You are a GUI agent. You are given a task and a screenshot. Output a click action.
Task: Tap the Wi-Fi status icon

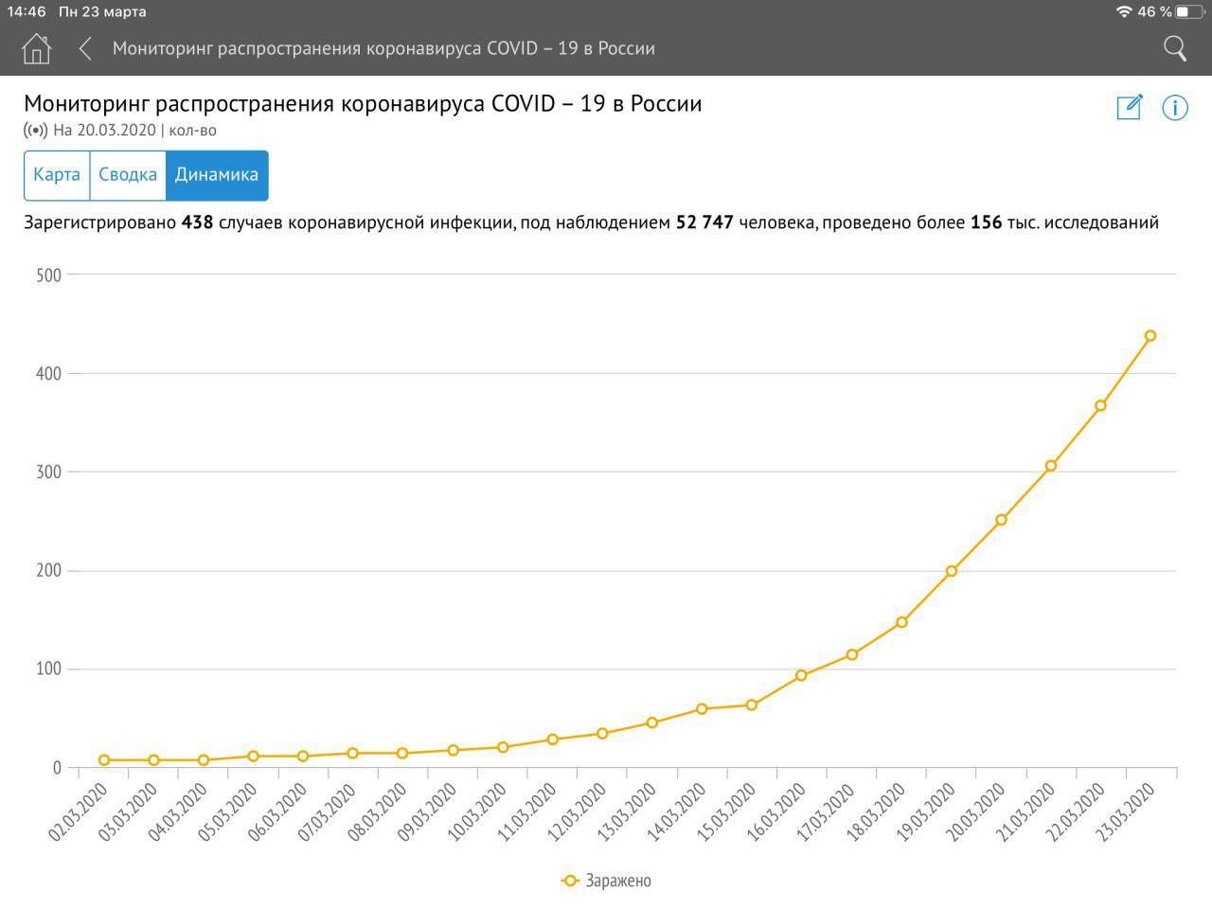(1124, 12)
